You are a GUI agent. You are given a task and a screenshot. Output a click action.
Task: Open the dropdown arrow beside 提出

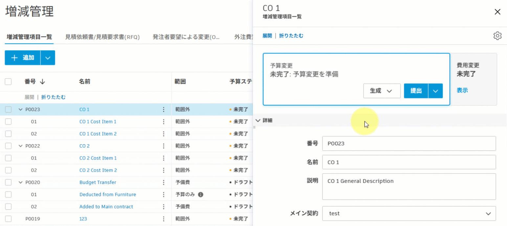click(x=435, y=91)
